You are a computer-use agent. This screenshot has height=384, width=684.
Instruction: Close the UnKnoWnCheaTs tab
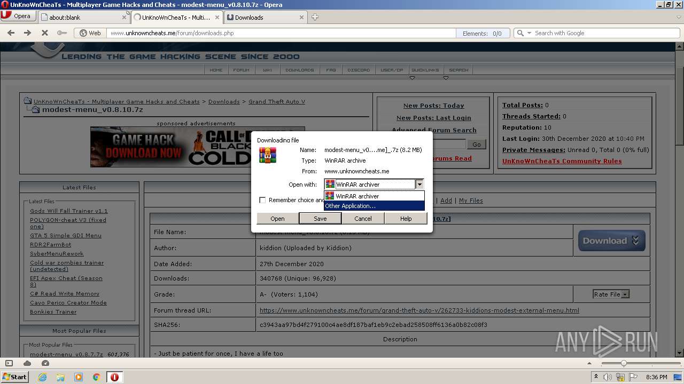click(x=217, y=17)
